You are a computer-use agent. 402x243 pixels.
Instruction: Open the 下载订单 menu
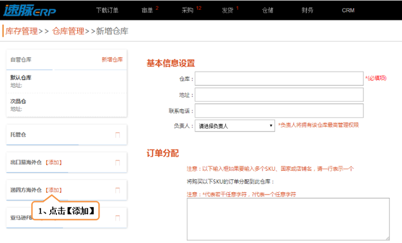pos(107,10)
